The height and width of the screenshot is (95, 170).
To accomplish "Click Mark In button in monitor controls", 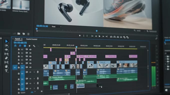I will [x=83, y=36].
